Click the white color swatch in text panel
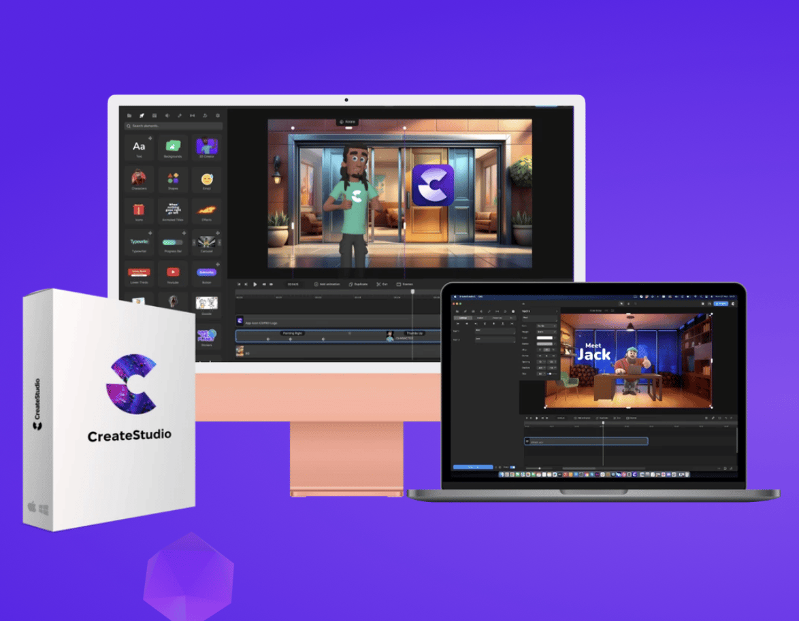 coord(544,338)
